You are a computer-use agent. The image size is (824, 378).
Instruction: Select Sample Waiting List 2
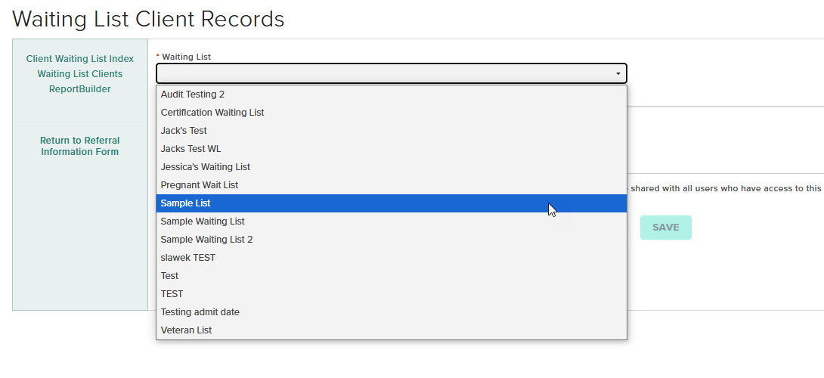pyautogui.click(x=206, y=240)
